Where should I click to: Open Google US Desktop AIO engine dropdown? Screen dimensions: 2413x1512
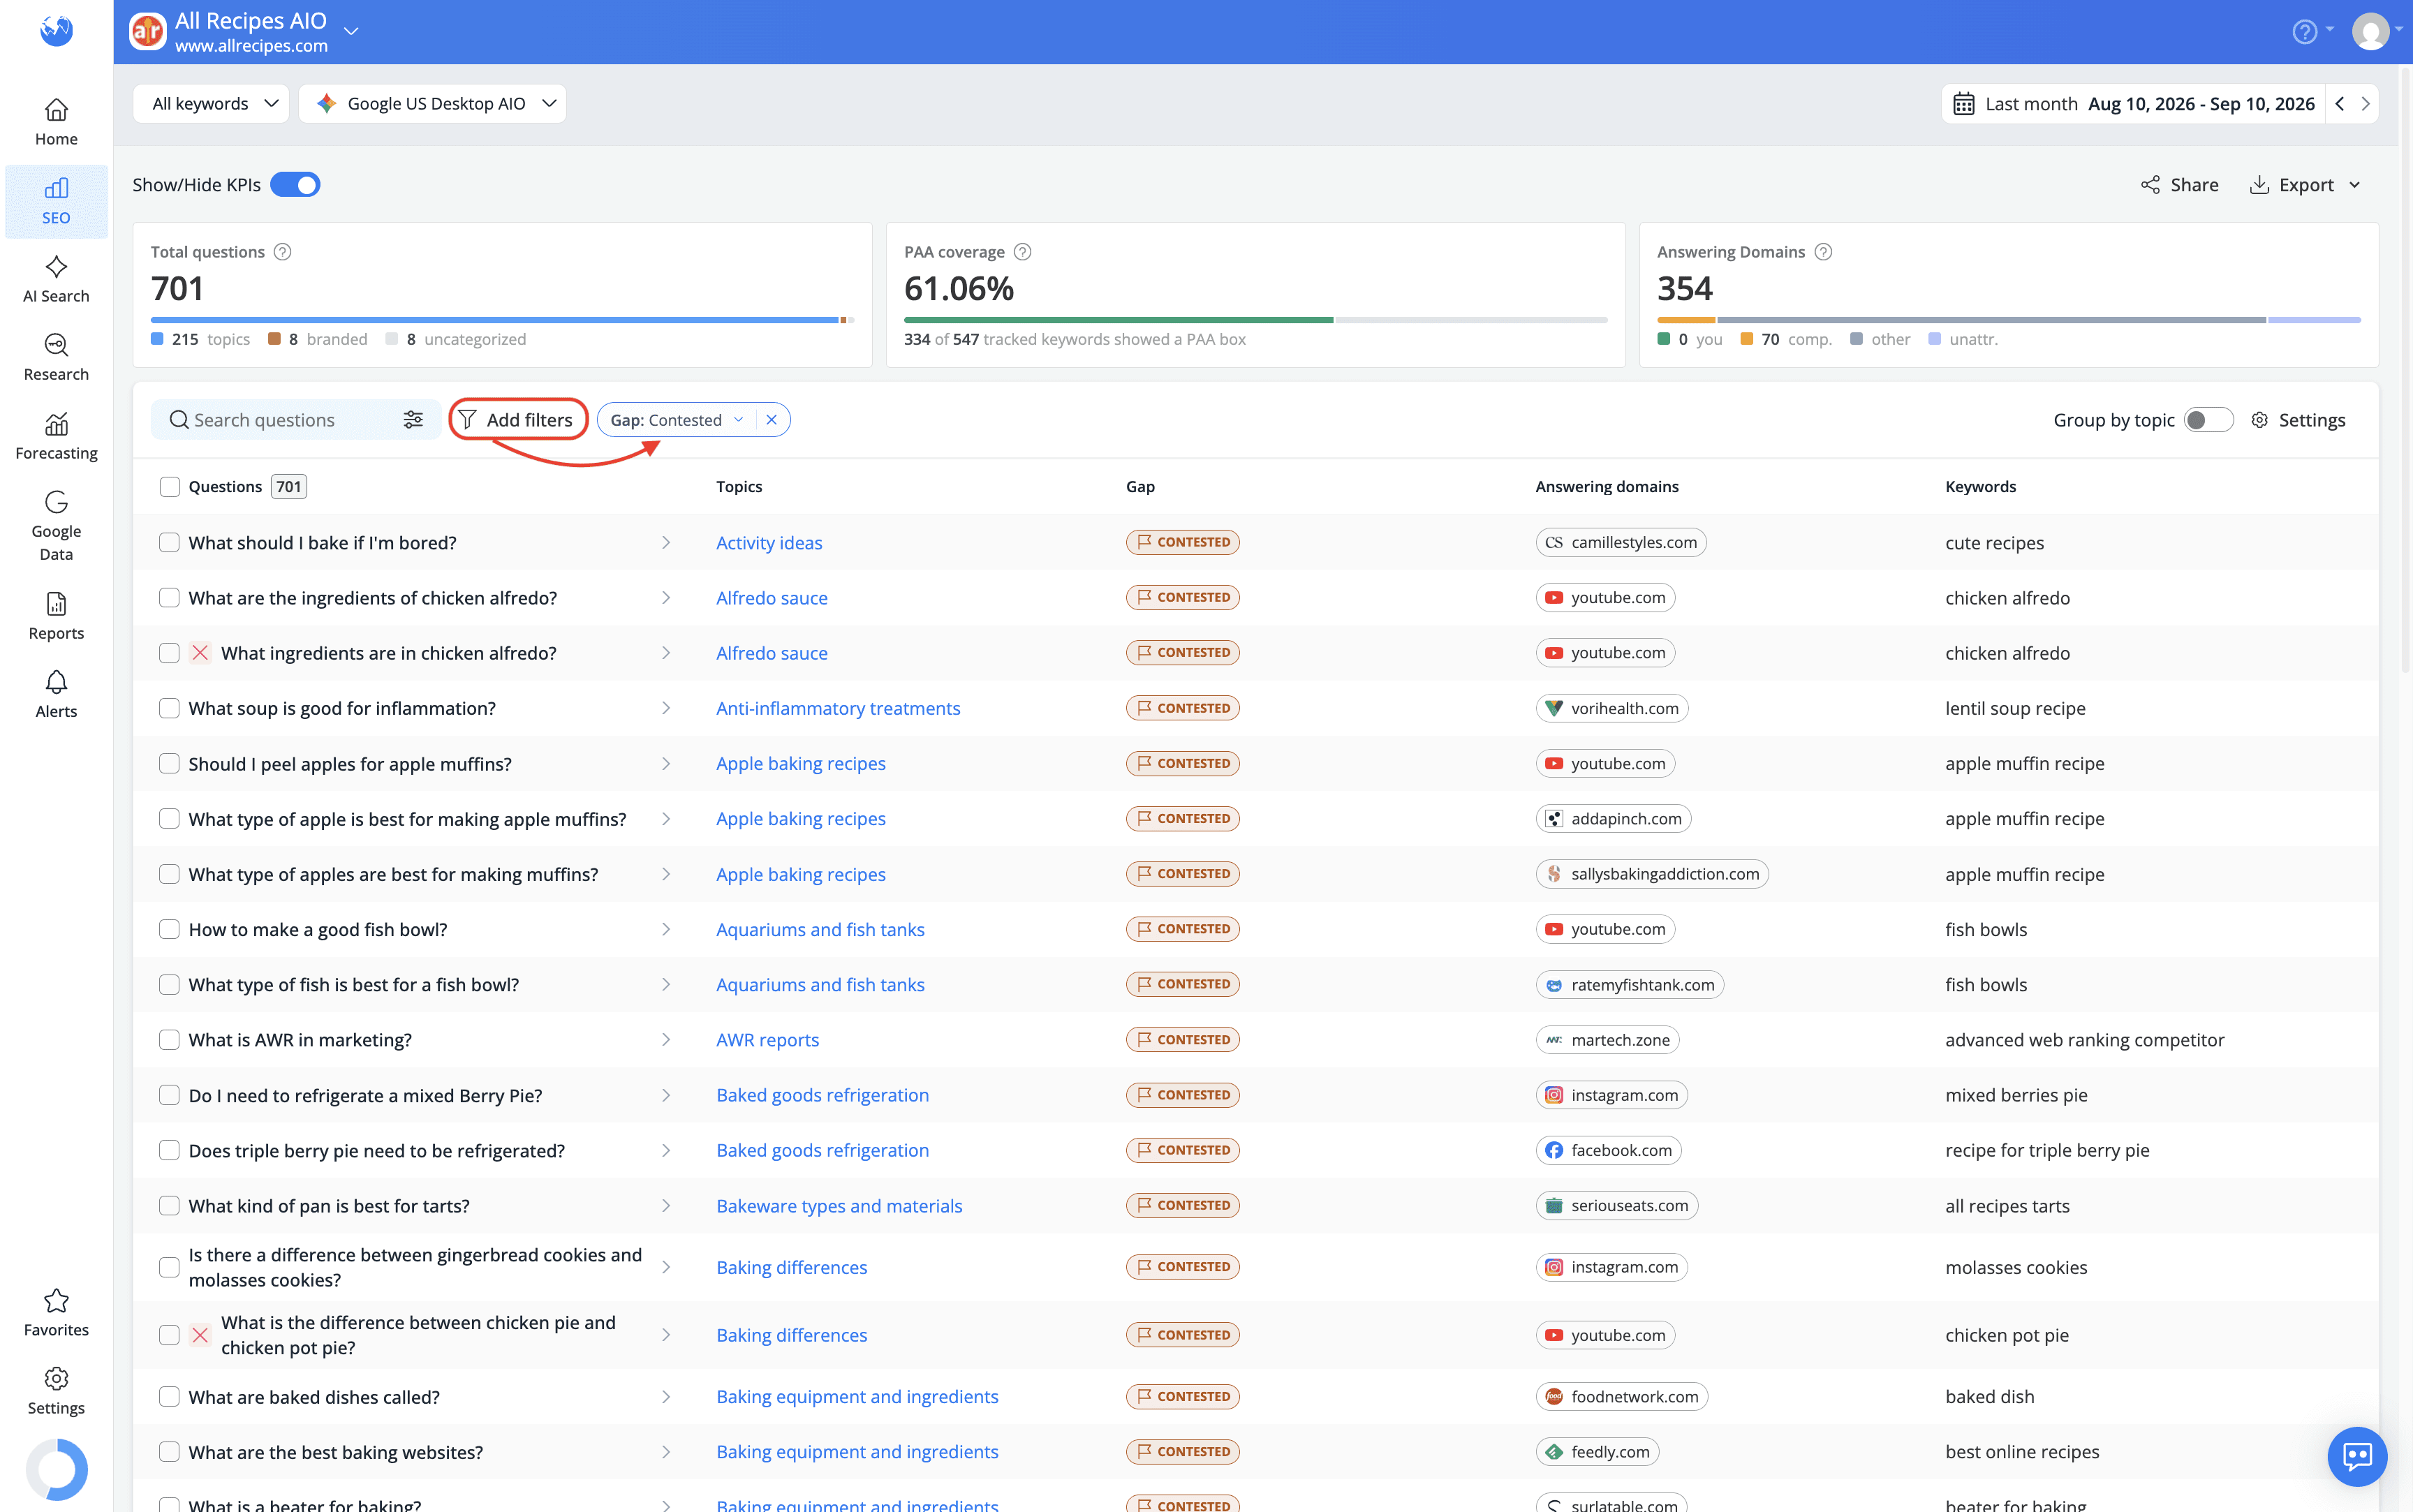(x=433, y=104)
